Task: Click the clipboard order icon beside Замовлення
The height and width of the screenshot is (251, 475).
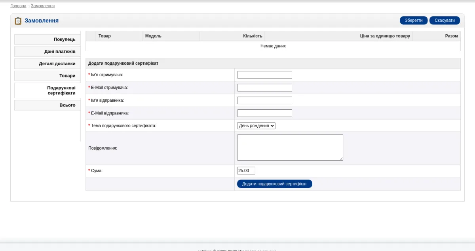Action: 18,21
